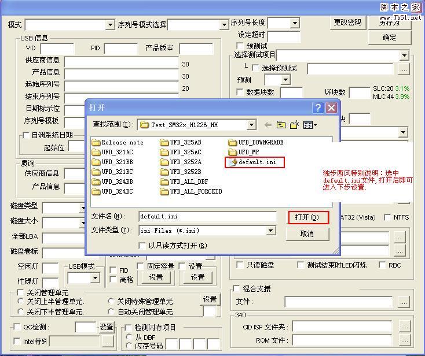Expand the 查找范围 folder dropdown
The width and height of the screenshot is (425, 356).
click(251, 125)
